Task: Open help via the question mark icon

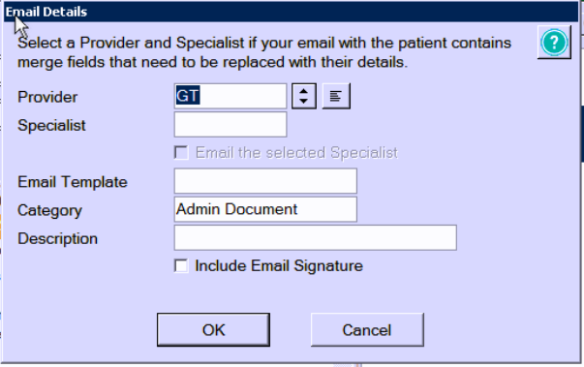Action: 554,42
